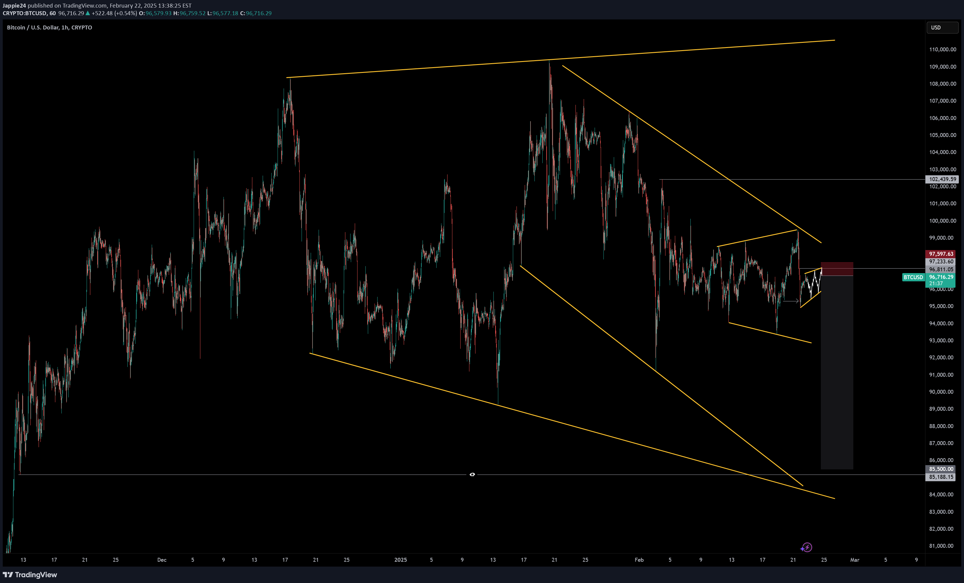The width and height of the screenshot is (964, 583).
Task: Click the 85,188.15 price label
Action: click(941, 477)
